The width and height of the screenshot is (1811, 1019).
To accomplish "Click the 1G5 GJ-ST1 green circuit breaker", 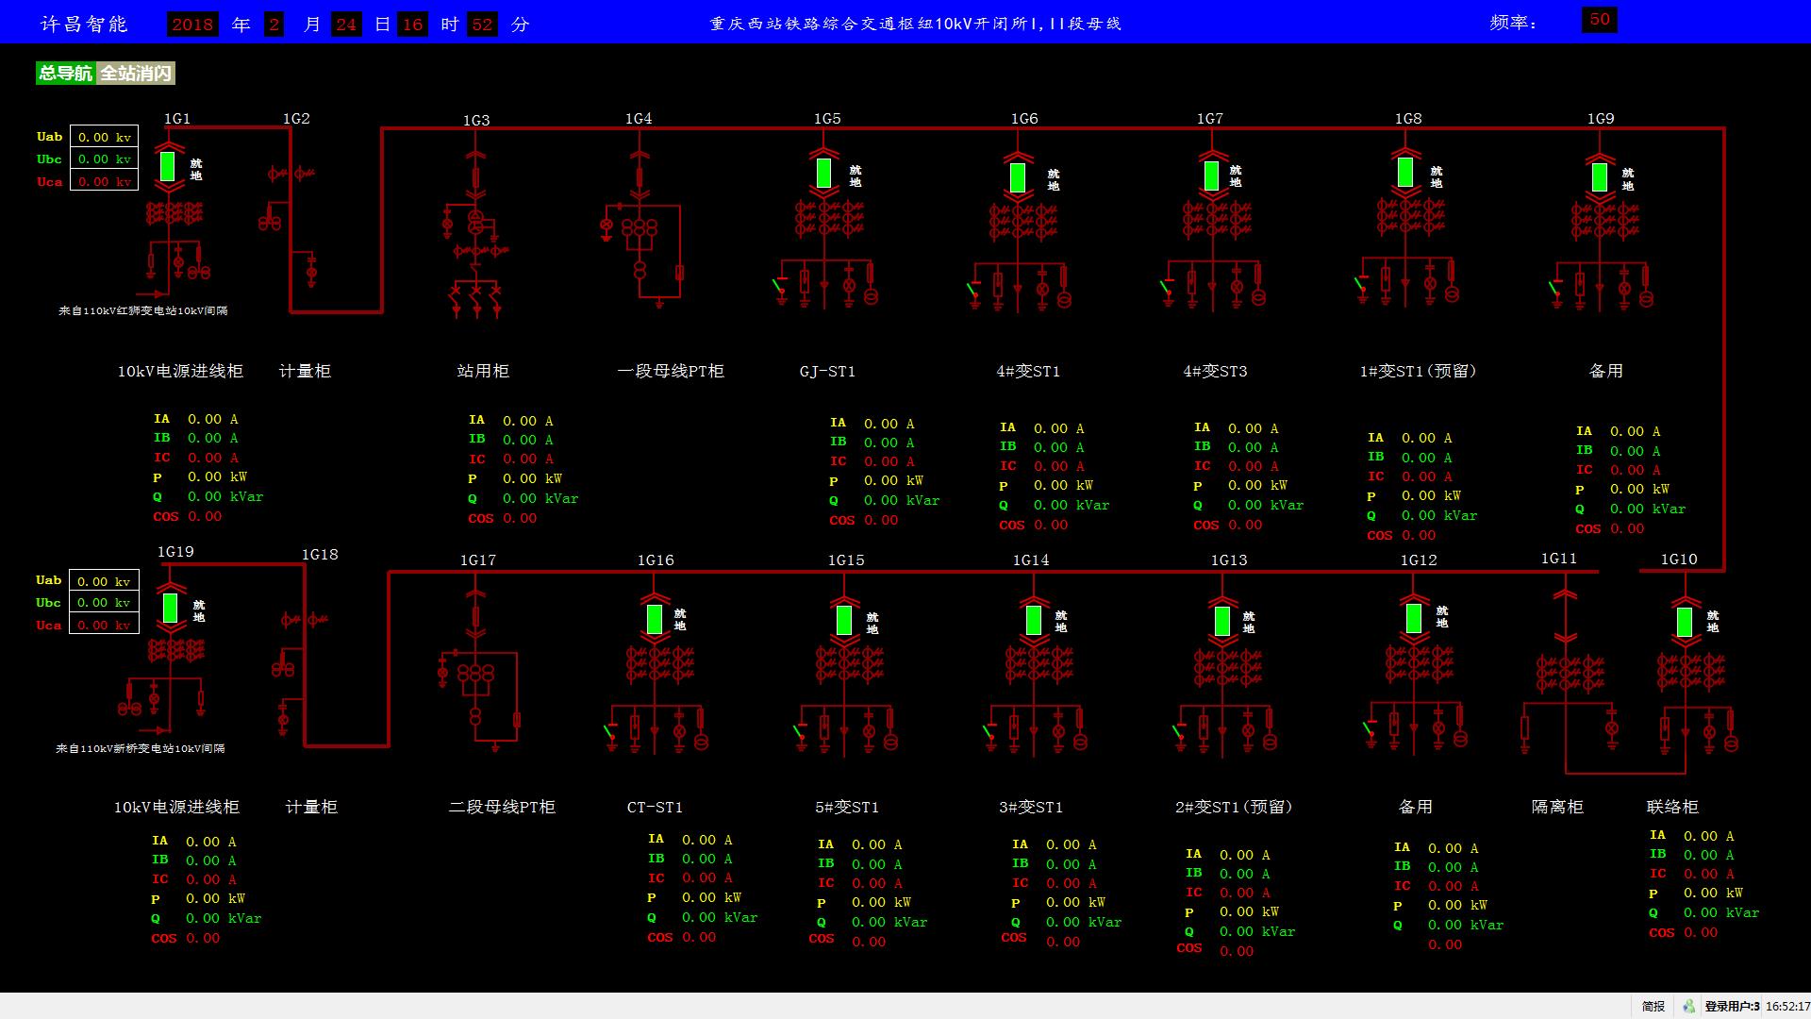I will [823, 173].
